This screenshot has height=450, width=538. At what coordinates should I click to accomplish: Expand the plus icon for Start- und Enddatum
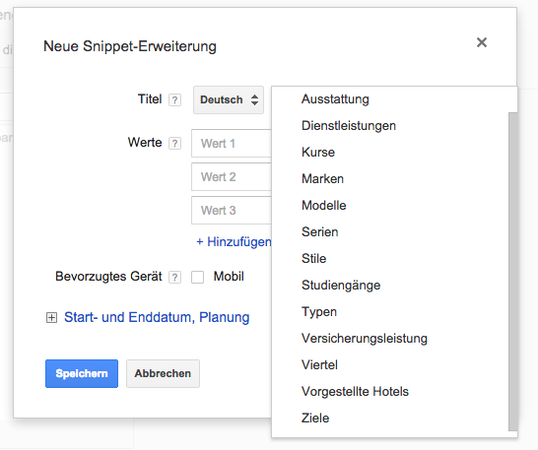51,318
